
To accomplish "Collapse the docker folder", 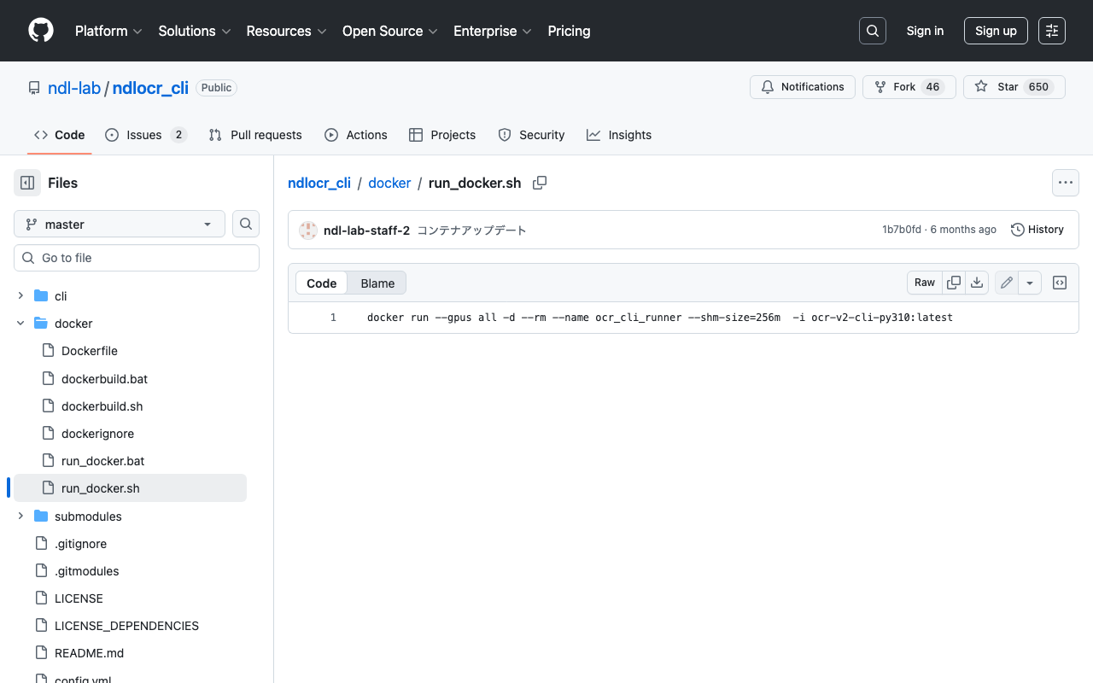I will pos(20,323).
